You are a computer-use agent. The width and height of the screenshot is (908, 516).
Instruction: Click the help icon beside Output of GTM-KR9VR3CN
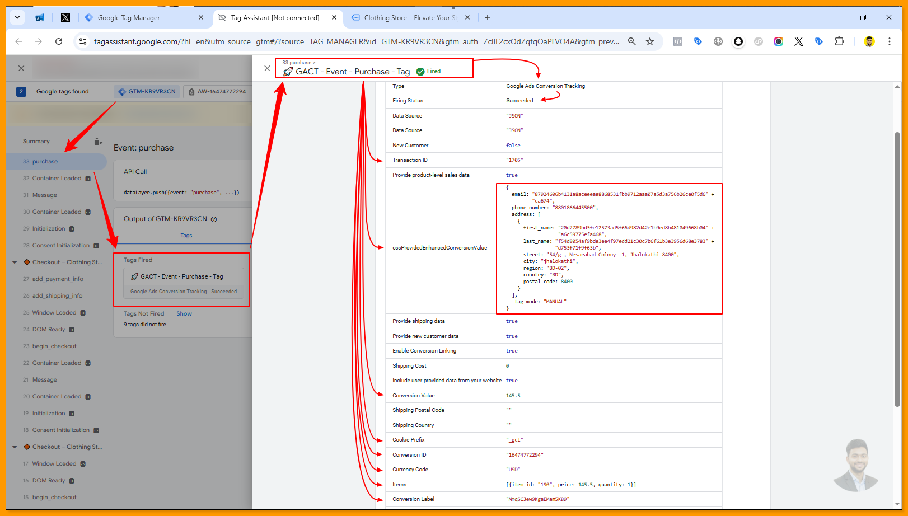214,219
